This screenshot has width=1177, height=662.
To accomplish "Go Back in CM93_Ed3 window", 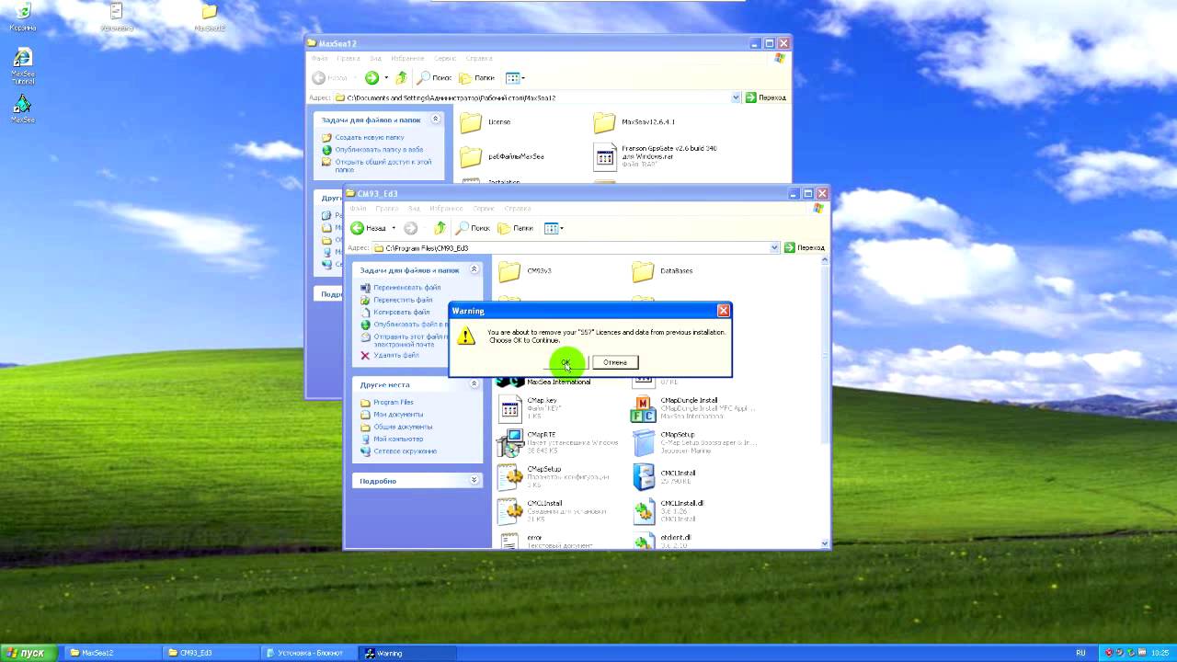I will (x=369, y=228).
